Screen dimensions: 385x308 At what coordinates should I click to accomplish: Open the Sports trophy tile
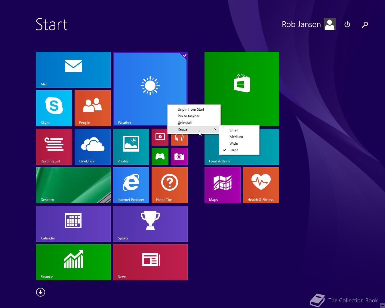click(150, 224)
